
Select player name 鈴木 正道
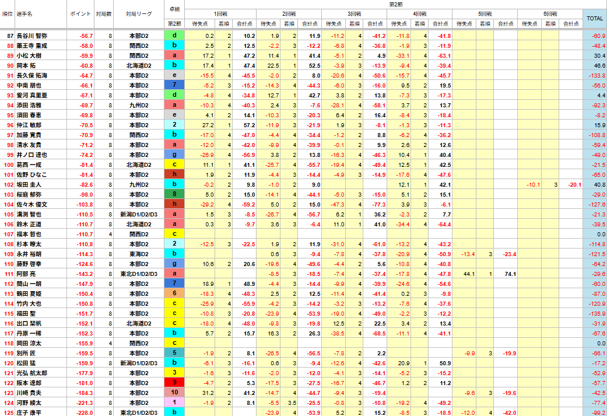(29, 224)
